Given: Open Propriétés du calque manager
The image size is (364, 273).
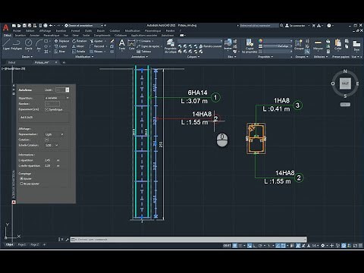Looking at the screenshot, I should tap(171, 46).
